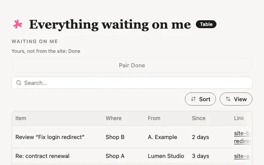Click the Link column header

239,118
